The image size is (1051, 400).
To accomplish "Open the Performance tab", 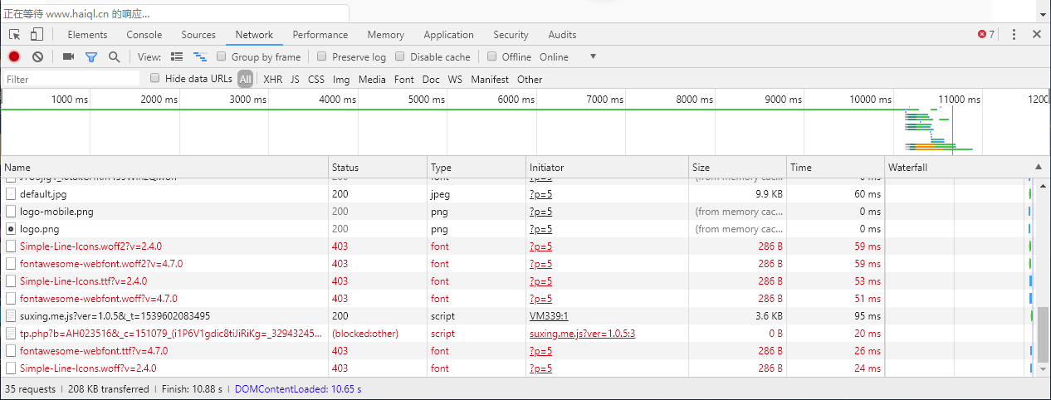I will pyautogui.click(x=320, y=35).
